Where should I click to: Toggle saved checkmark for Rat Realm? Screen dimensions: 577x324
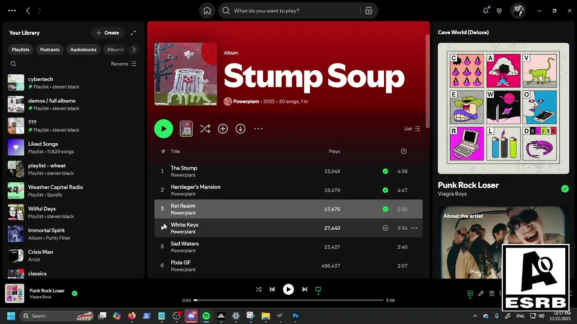385,209
